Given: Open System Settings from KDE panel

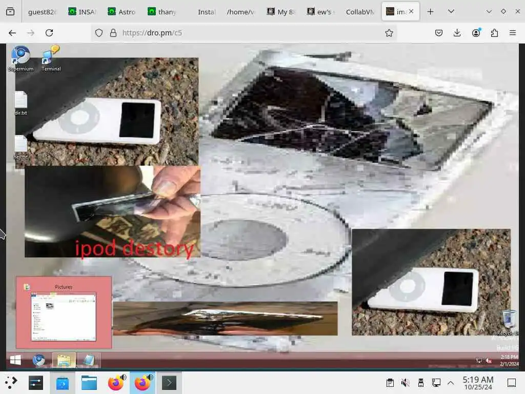Looking at the screenshot, I should [36, 383].
